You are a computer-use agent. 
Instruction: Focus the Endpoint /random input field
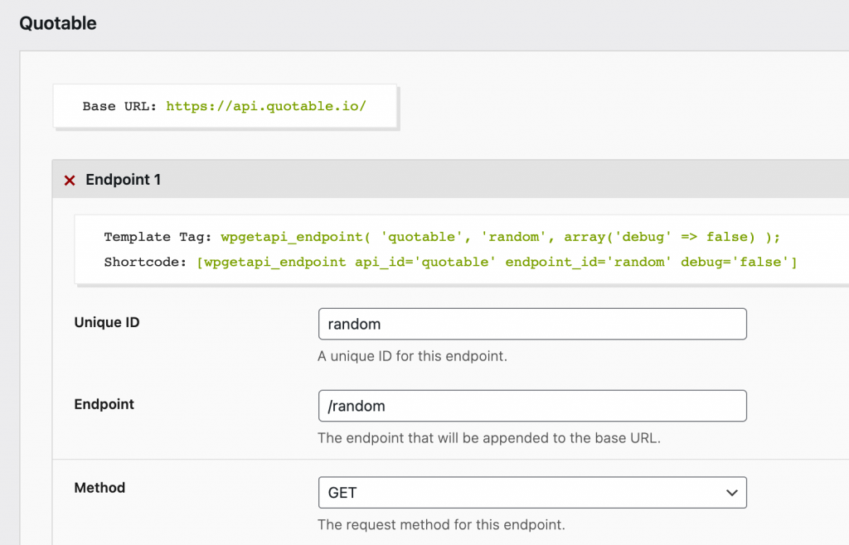(x=532, y=406)
